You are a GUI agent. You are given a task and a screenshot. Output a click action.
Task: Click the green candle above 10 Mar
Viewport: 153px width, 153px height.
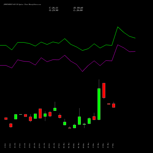(x=89, y=121)
